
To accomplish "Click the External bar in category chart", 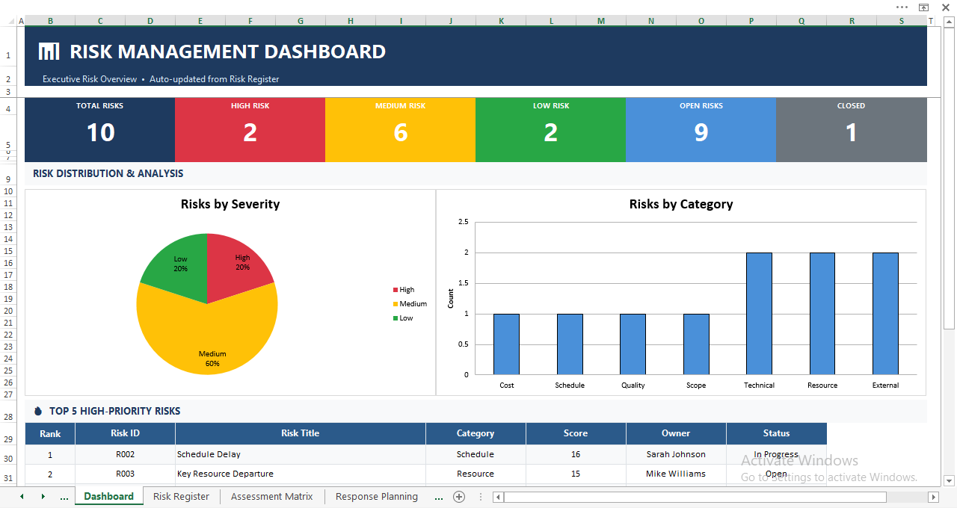I will tap(885, 314).
